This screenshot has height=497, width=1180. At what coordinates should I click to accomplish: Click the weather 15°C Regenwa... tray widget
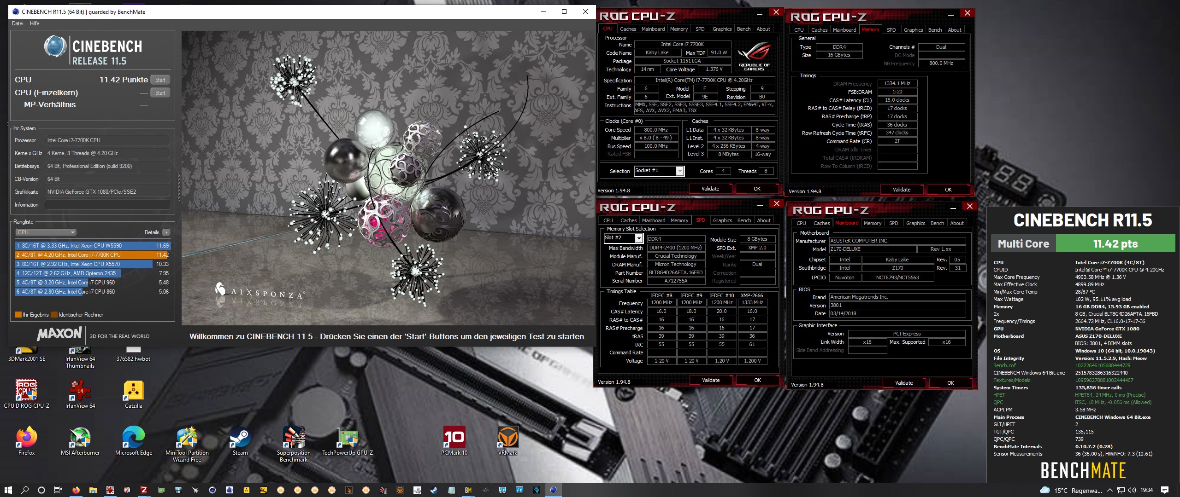point(1071,490)
